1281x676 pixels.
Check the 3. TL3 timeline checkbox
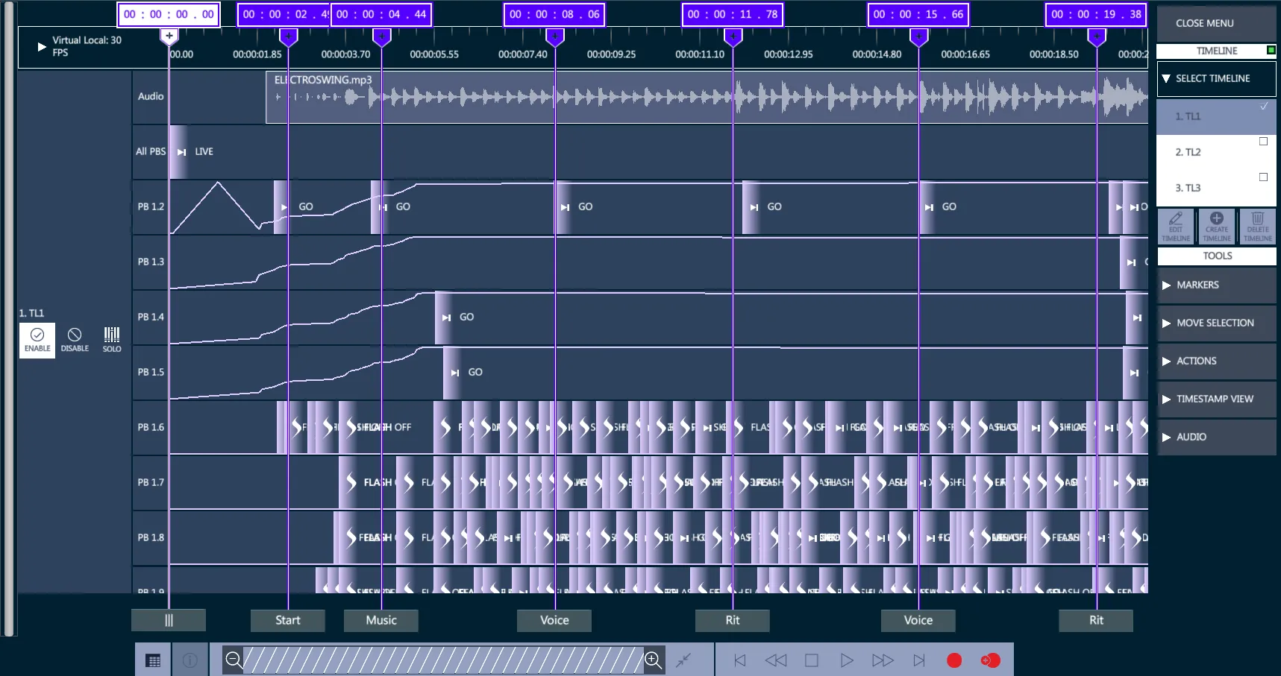click(x=1263, y=177)
